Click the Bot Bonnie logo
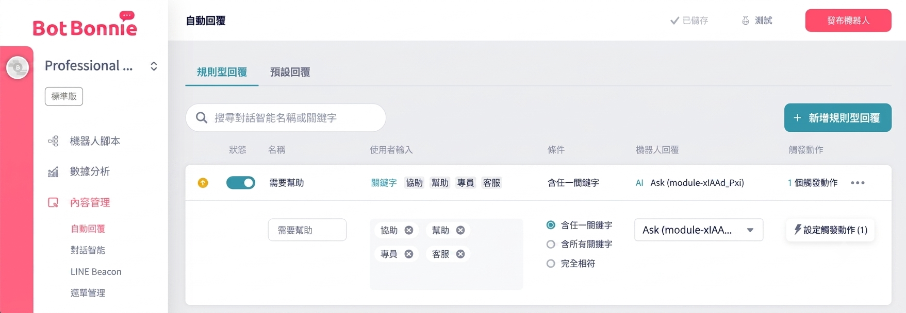This screenshot has width=906, height=313. click(85, 24)
